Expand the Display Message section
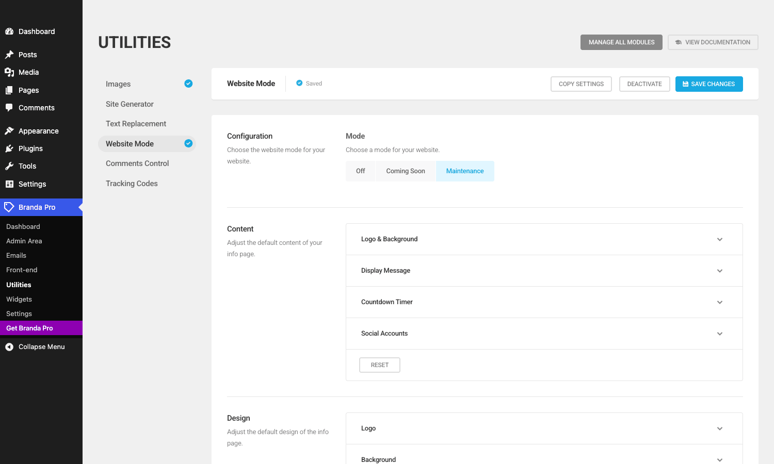 coord(544,271)
